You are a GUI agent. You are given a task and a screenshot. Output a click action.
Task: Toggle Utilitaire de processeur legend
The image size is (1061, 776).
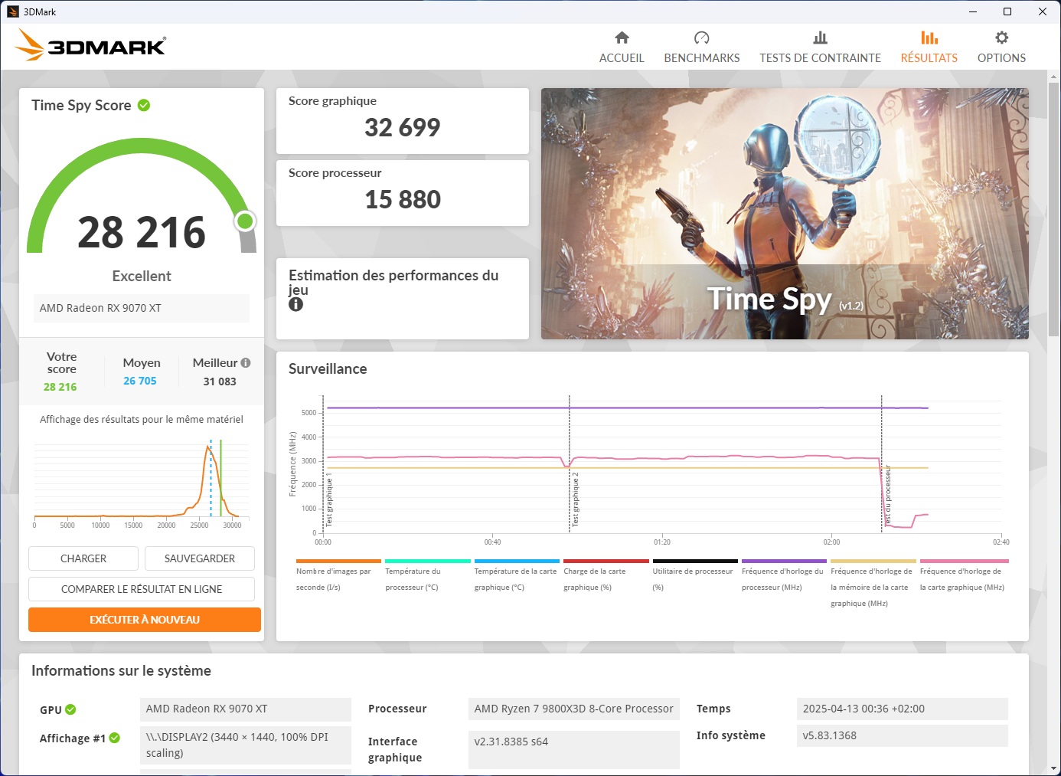click(x=695, y=575)
